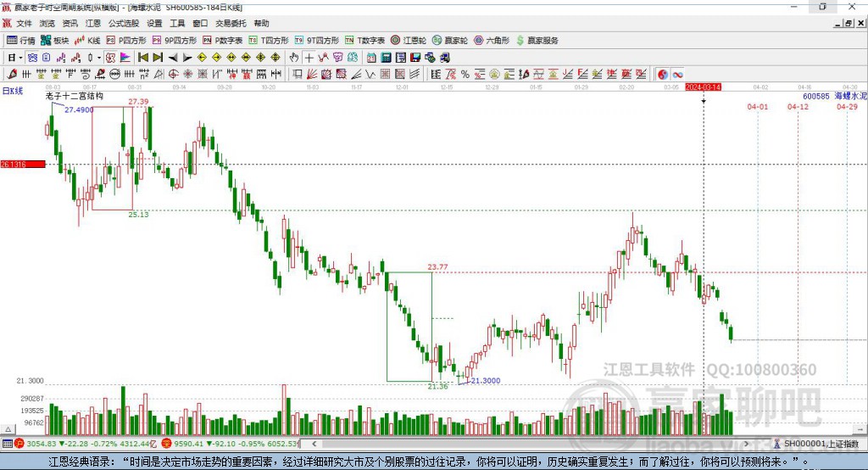This screenshot has height=470, width=868.
Task: Select the circular target cycle tool
Action: (173, 75)
